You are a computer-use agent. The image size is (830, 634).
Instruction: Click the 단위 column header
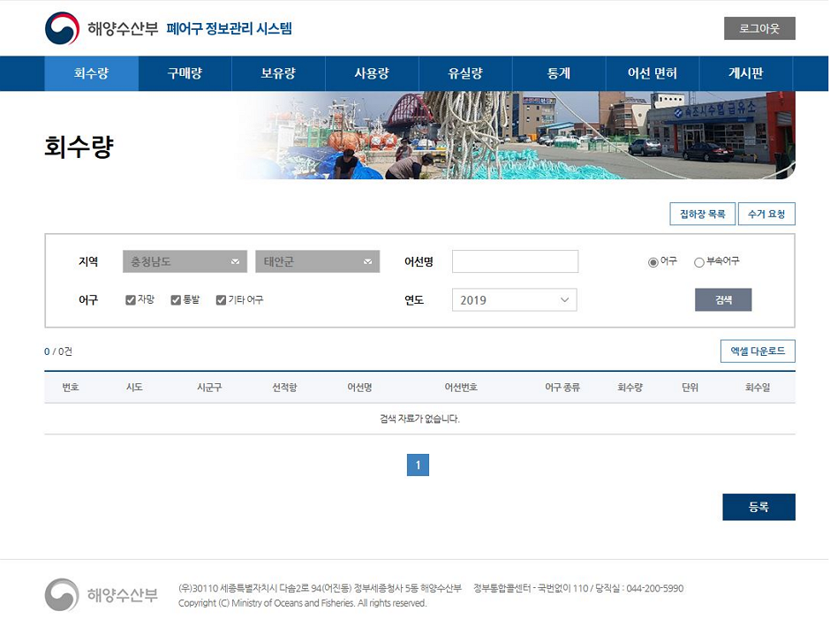690,388
